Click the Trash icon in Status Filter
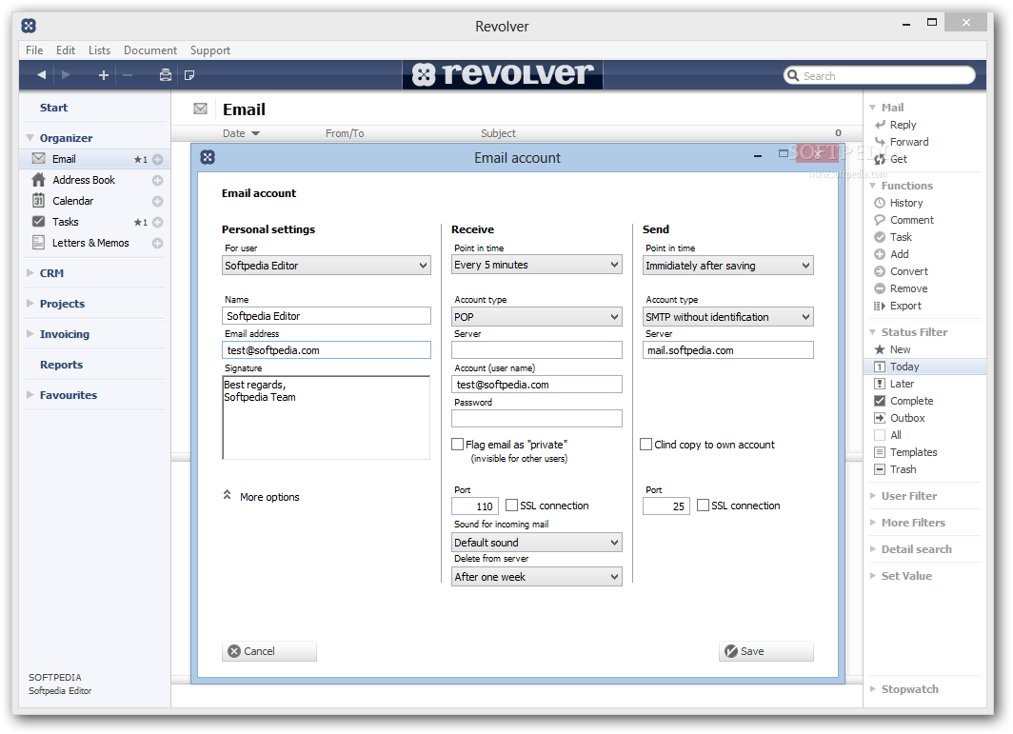1013x734 pixels. pos(880,469)
